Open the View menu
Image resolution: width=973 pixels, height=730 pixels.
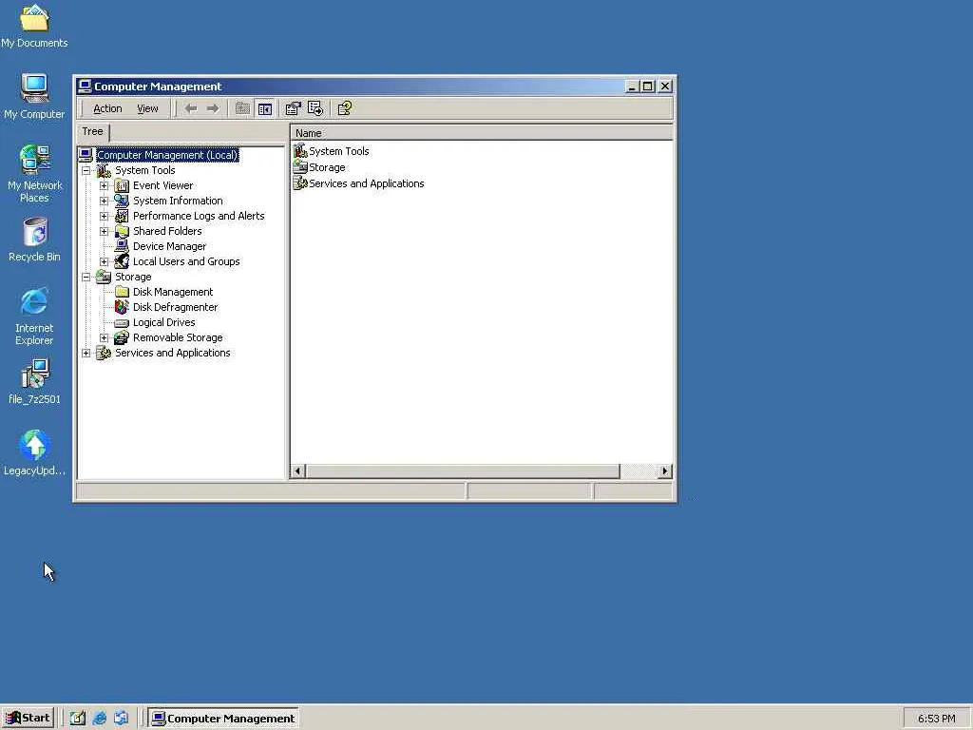[147, 108]
